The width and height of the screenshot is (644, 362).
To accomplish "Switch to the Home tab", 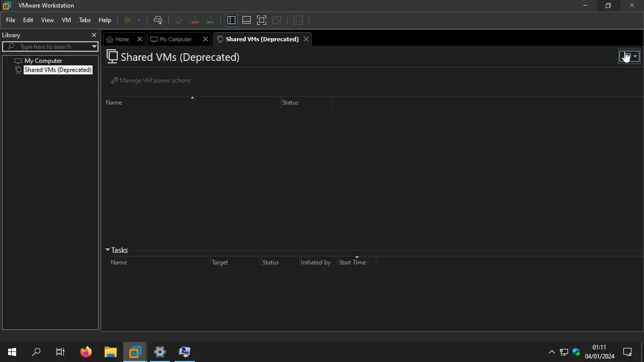I will click(122, 39).
